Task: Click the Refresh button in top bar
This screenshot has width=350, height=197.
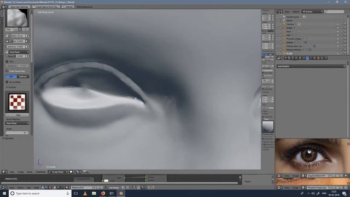Action: coord(67,7)
